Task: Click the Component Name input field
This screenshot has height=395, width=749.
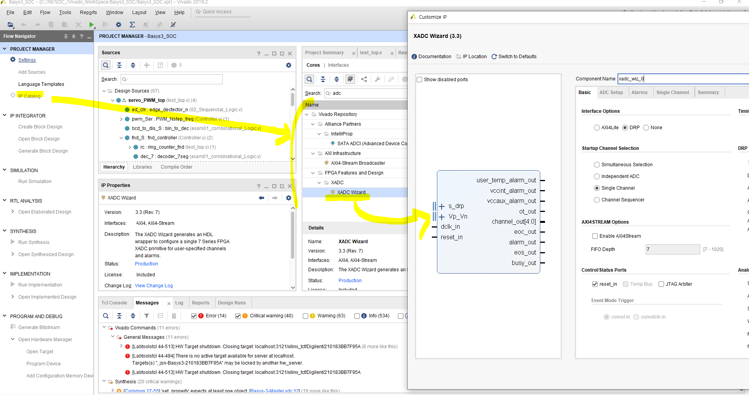Action: (683, 79)
